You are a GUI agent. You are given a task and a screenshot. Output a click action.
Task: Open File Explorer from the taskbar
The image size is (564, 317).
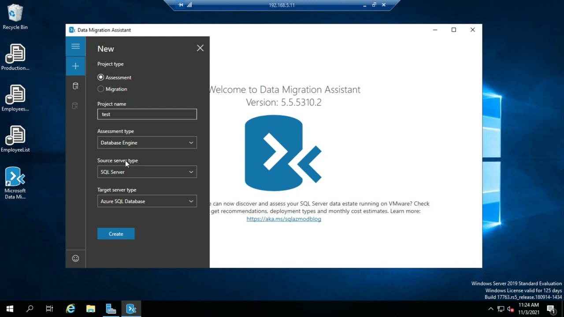click(91, 309)
